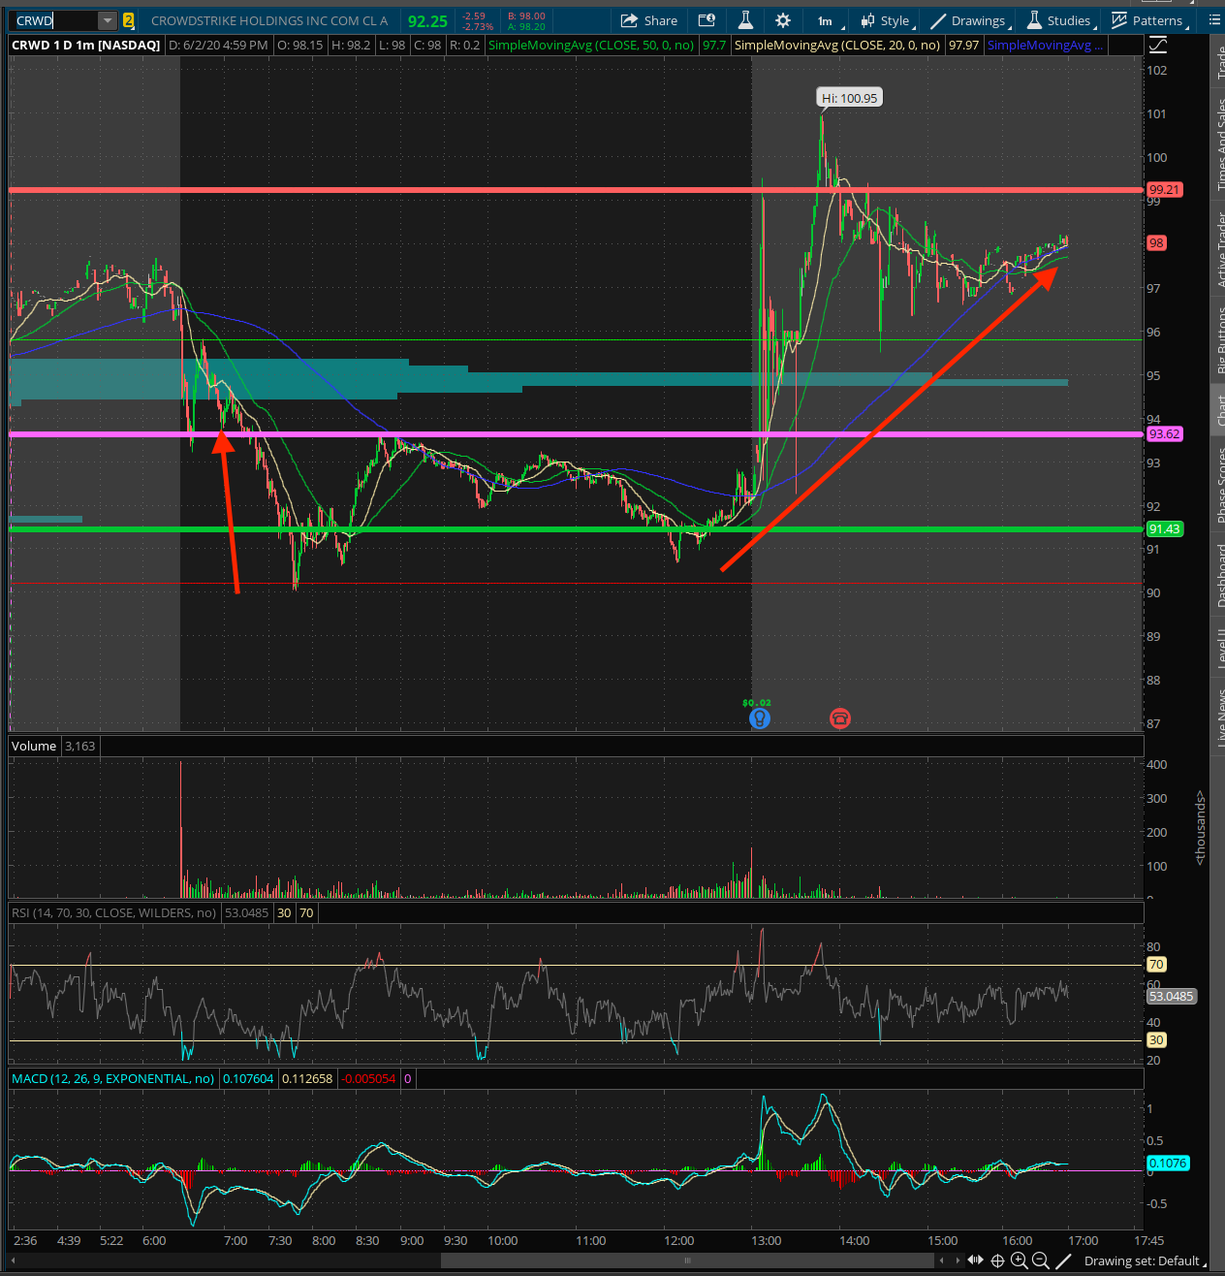1225x1276 pixels.
Task: Click the green 91.43 price level label
Action: [1164, 528]
